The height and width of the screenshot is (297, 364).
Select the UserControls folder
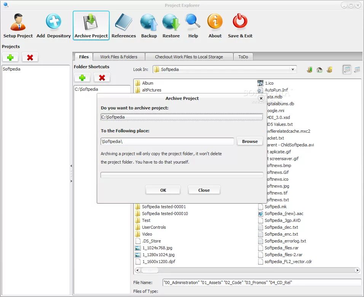(150, 227)
